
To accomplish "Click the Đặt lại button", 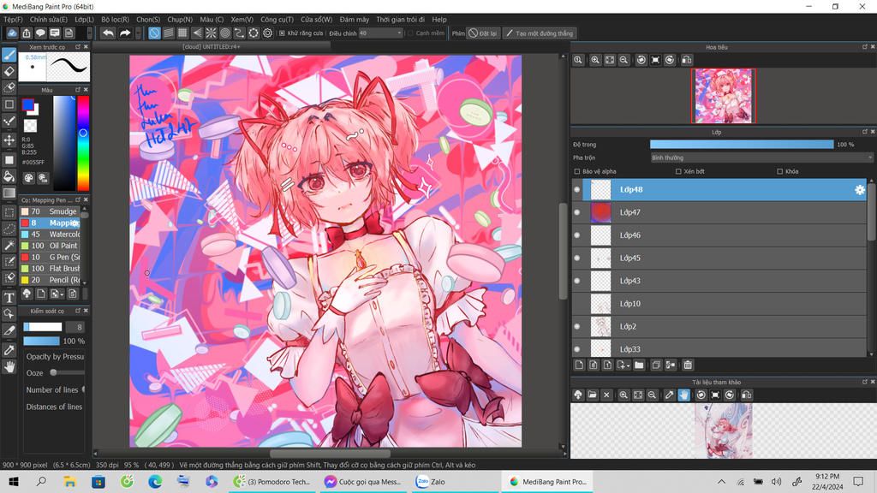I will point(483,33).
